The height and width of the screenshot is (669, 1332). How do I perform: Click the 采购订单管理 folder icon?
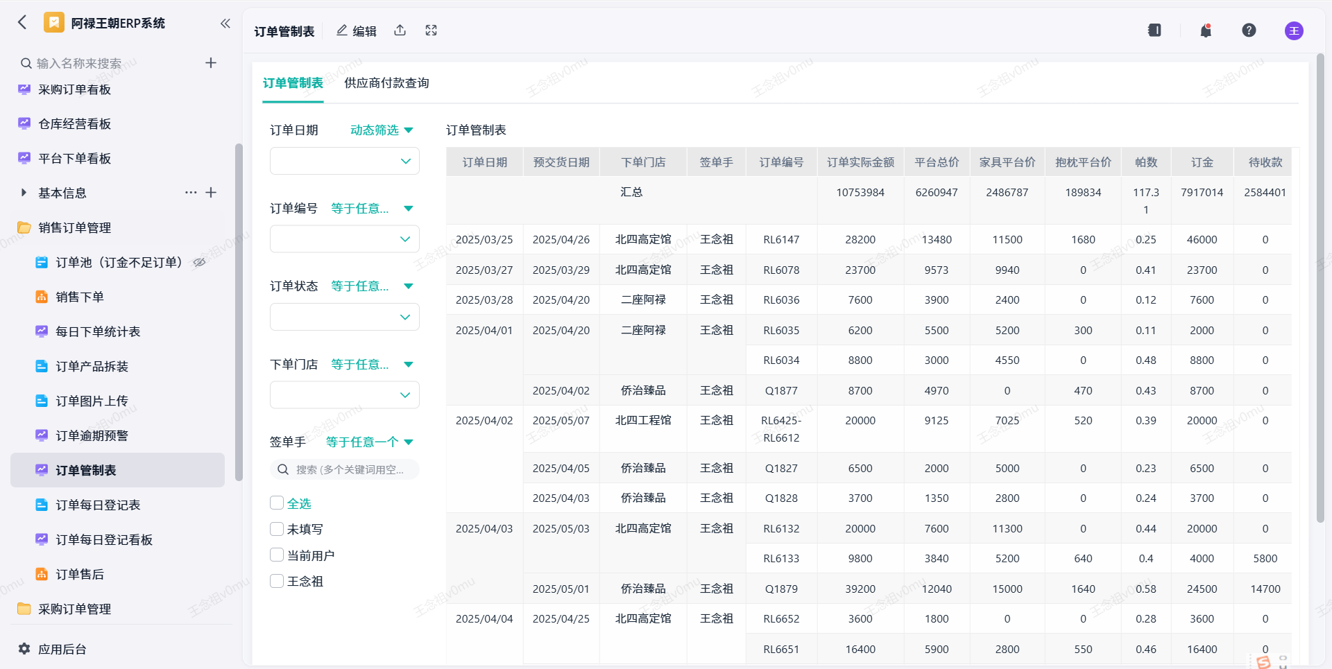click(24, 609)
